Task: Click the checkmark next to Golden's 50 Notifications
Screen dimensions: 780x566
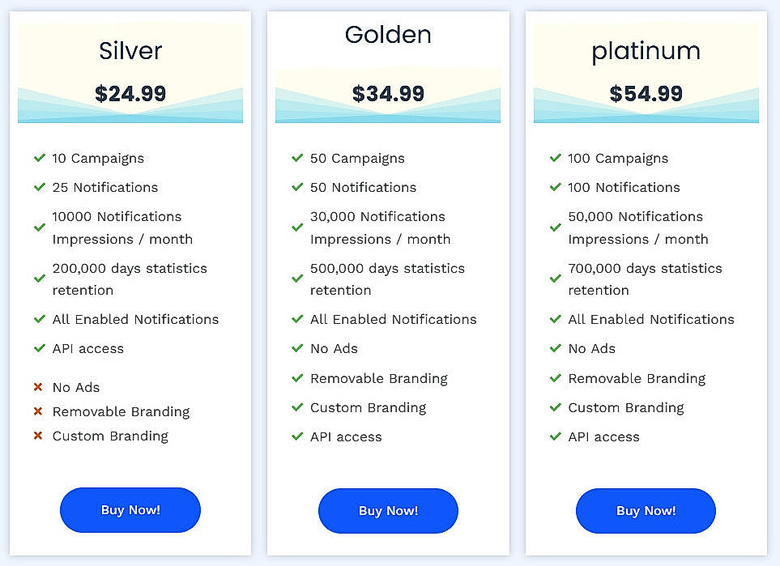Action: 297,187
